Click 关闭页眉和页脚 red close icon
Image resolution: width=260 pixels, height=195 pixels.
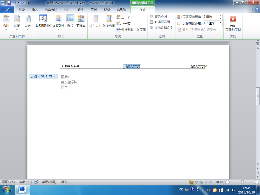pos(233,19)
